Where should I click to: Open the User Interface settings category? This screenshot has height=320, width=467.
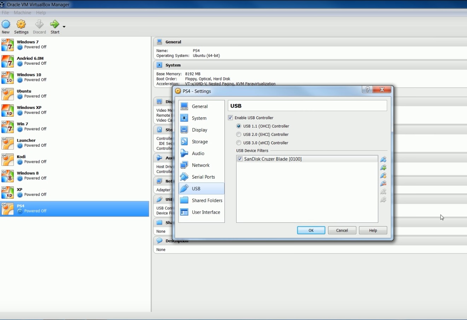(x=202, y=212)
